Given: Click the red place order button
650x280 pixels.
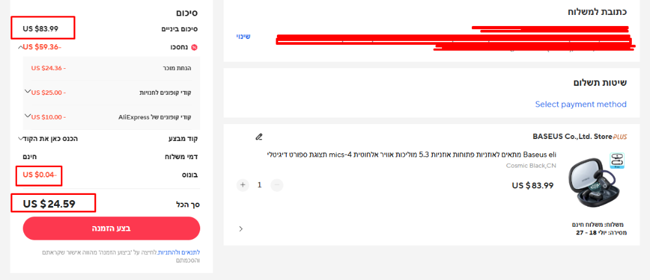Looking at the screenshot, I should 112,228.
